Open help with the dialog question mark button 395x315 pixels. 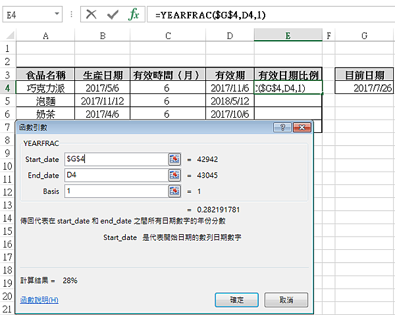pos(282,128)
